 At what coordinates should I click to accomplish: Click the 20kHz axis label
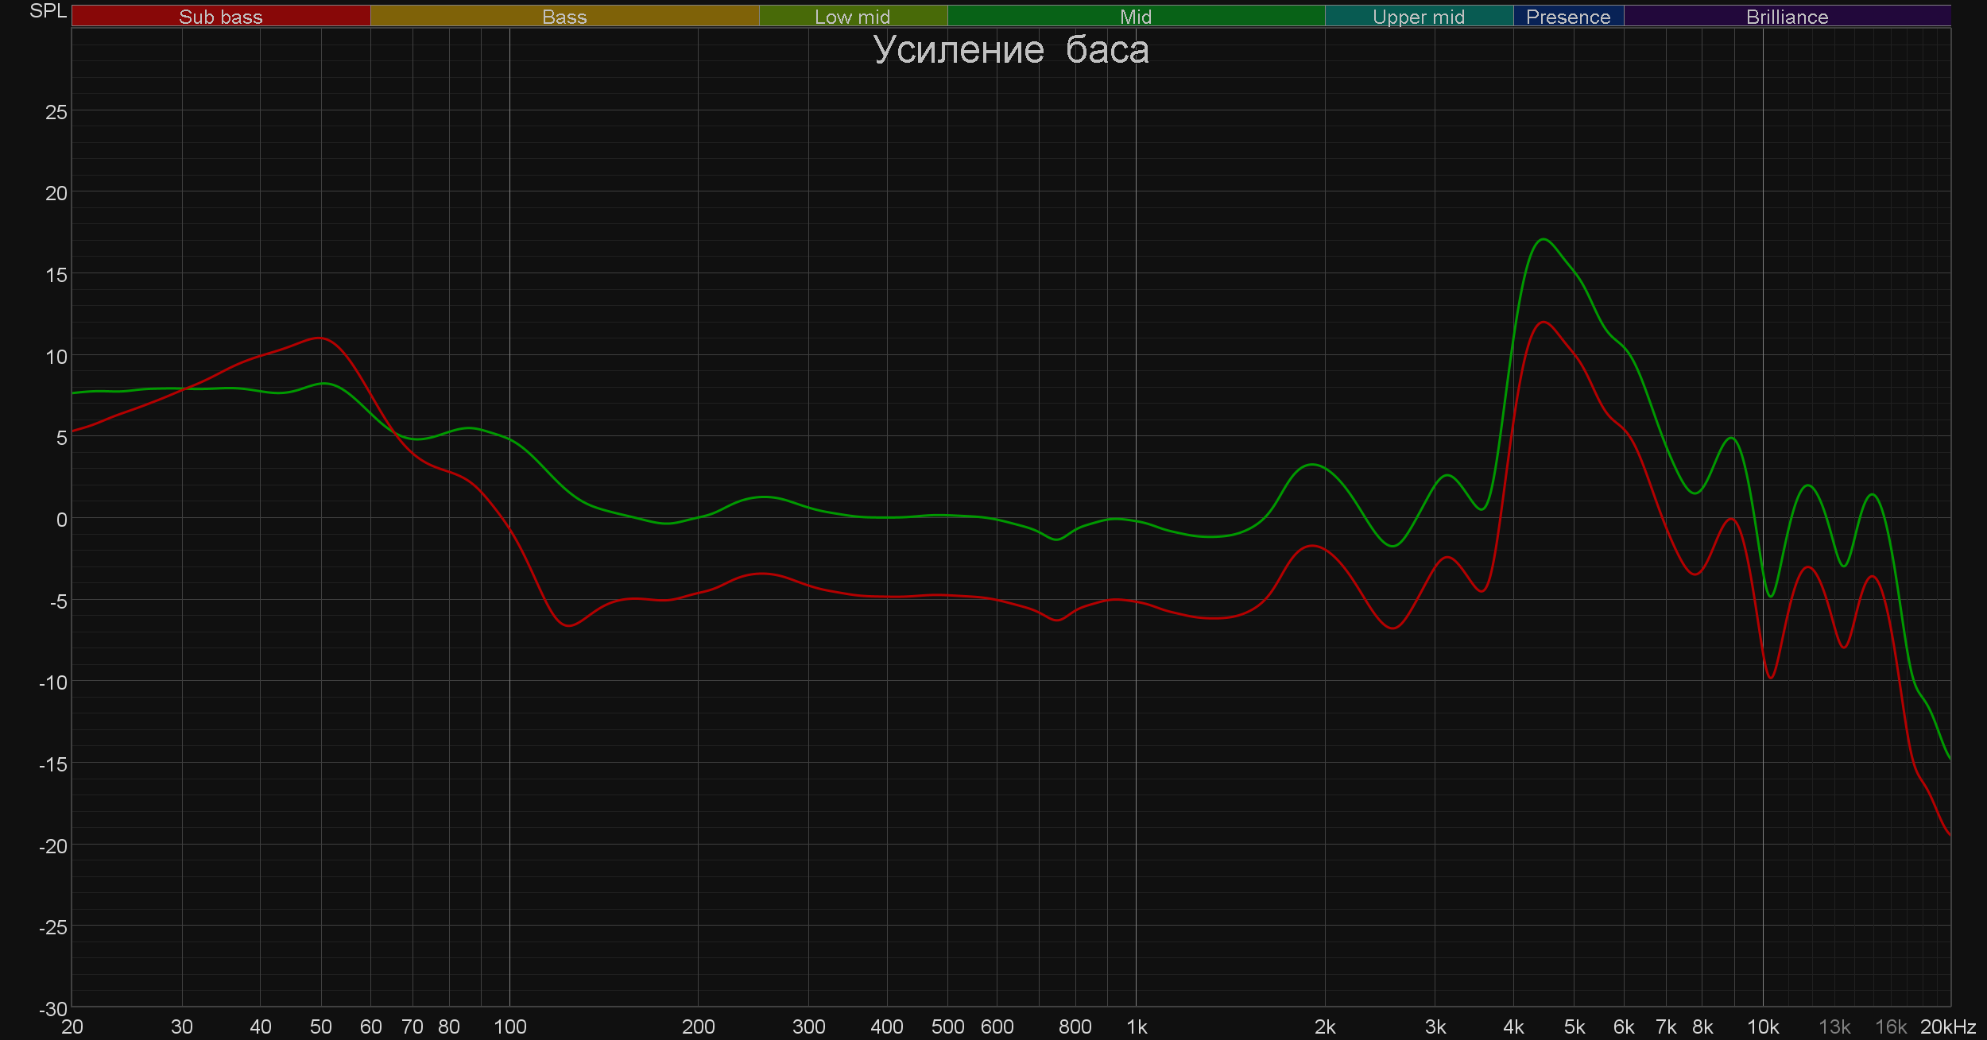1947,1027
